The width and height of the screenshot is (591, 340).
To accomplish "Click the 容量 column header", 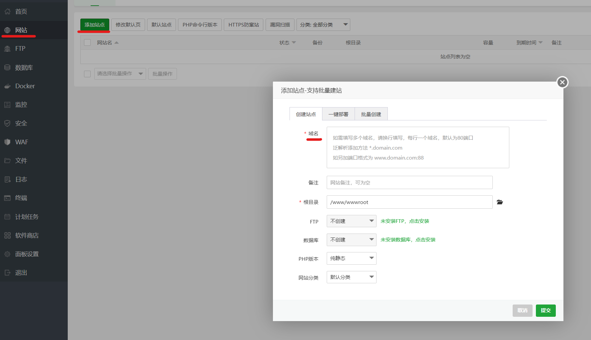I will (488, 42).
